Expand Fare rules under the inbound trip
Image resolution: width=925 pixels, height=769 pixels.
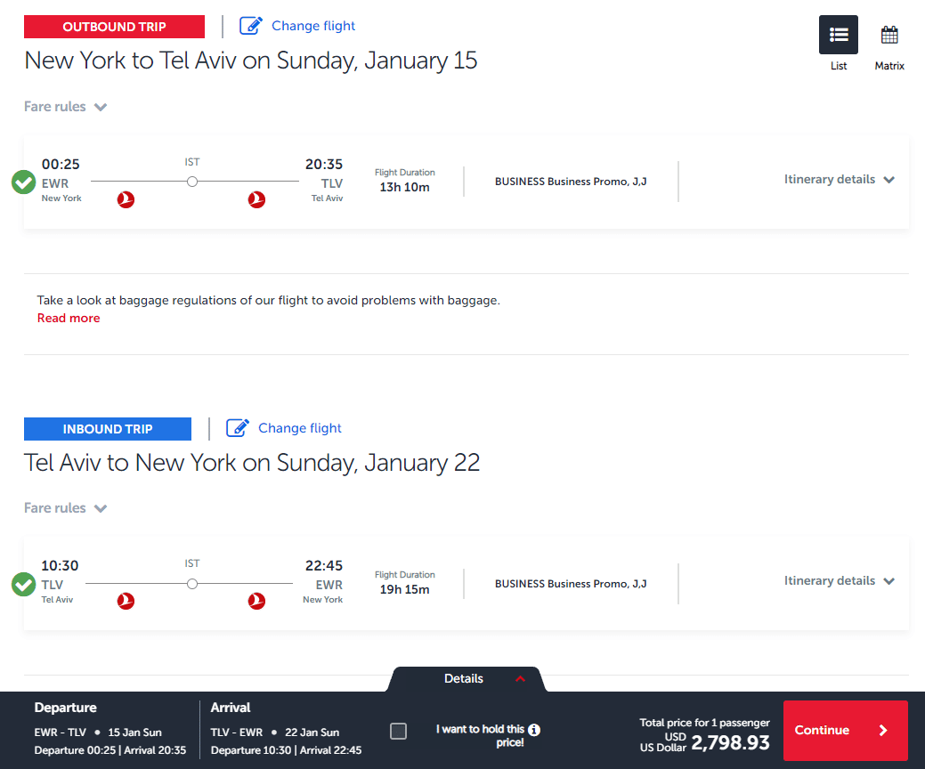[66, 507]
